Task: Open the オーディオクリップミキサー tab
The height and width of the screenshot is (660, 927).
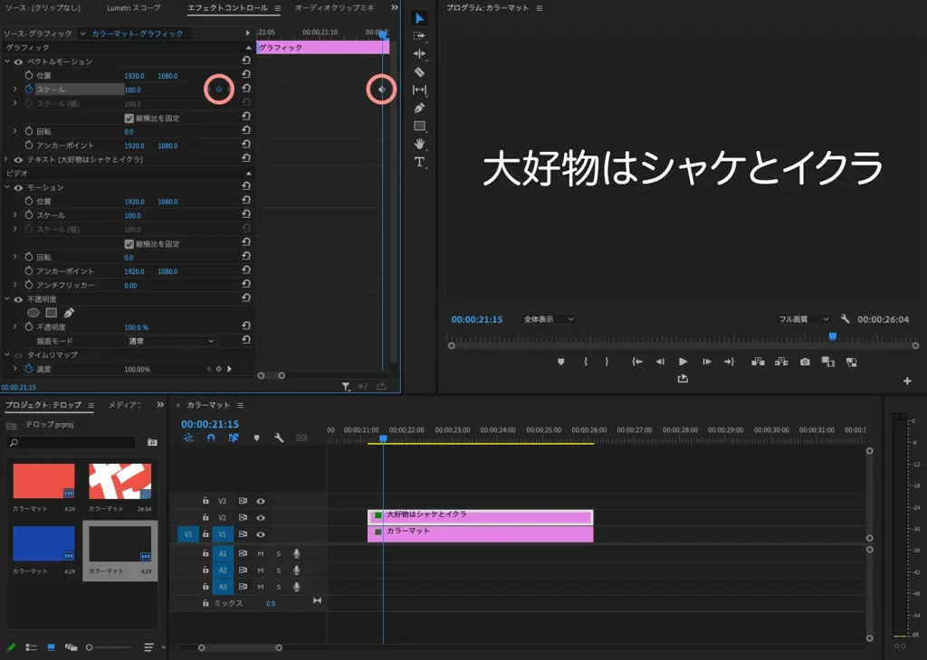Action: coord(332,8)
